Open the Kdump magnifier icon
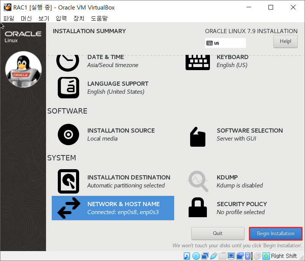305x261 pixels. tap(198, 181)
